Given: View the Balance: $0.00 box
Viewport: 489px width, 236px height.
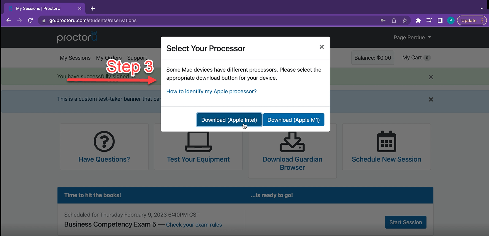Looking at the screenshot, I should [373, 58].
